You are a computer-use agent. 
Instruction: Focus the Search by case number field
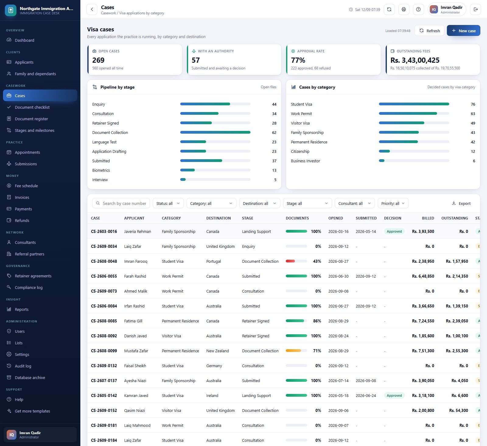click(x=121, y=203)
